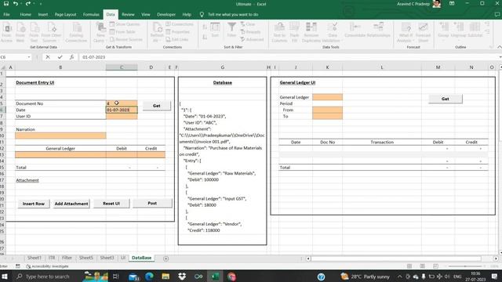Click the Relationships icon
The image size is (502, 282).
378,30
